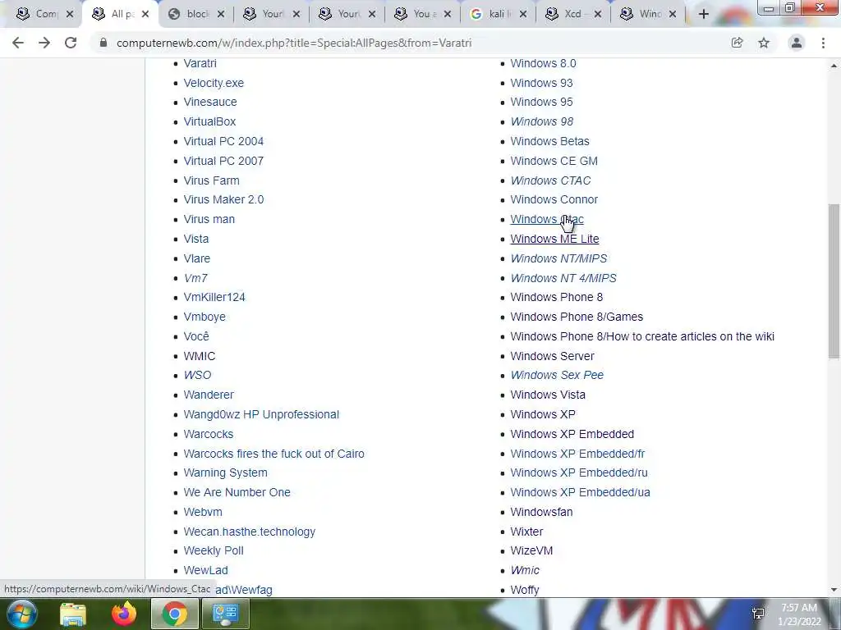Screen dimensions: 841x630
Task: Open the Virus Farm link
Action: 211,180
